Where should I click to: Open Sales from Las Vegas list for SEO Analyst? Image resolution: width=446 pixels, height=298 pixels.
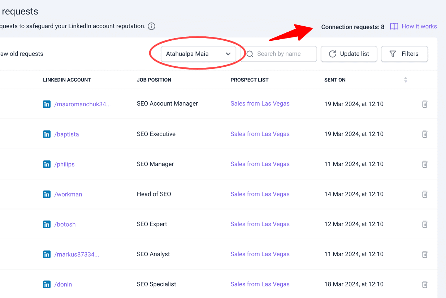[x=260, y=254]
